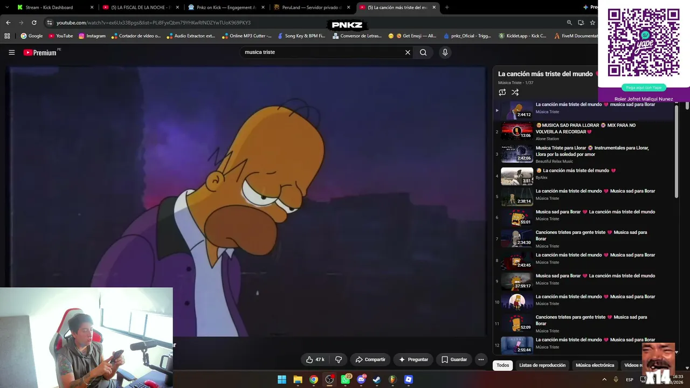The height and width of the screenshot is (388, 690).
Task: Switch to Stream - Kick Dashboard tab
Action: tap(54, 8)
